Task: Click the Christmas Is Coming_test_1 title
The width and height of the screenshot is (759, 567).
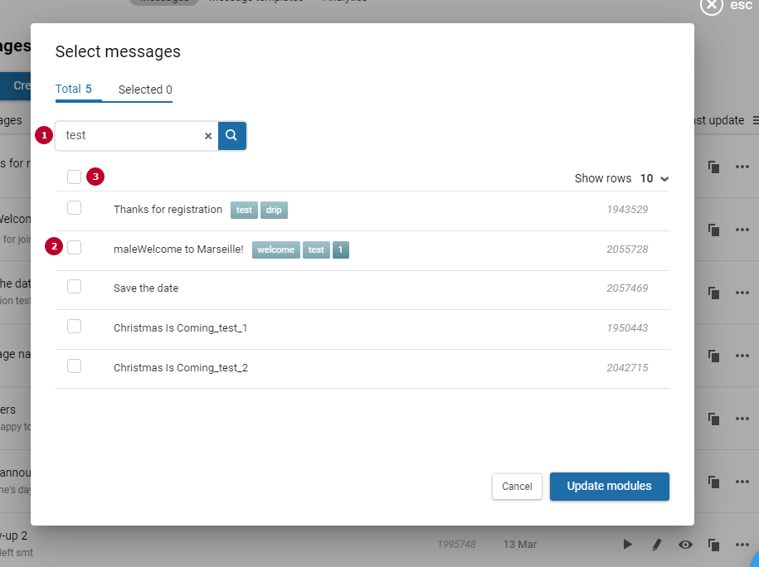Action: point(181,328)
